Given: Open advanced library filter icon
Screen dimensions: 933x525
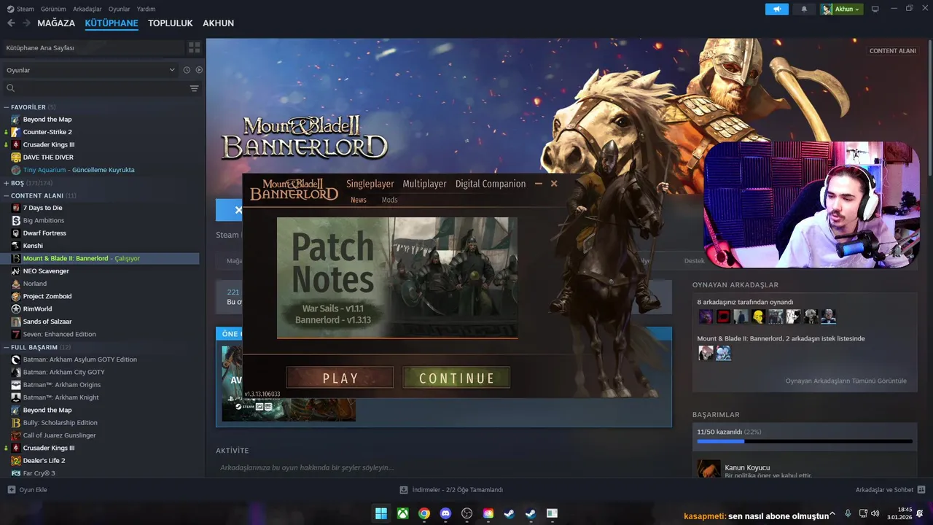Looking at the screenshot, I should point(194,88).
